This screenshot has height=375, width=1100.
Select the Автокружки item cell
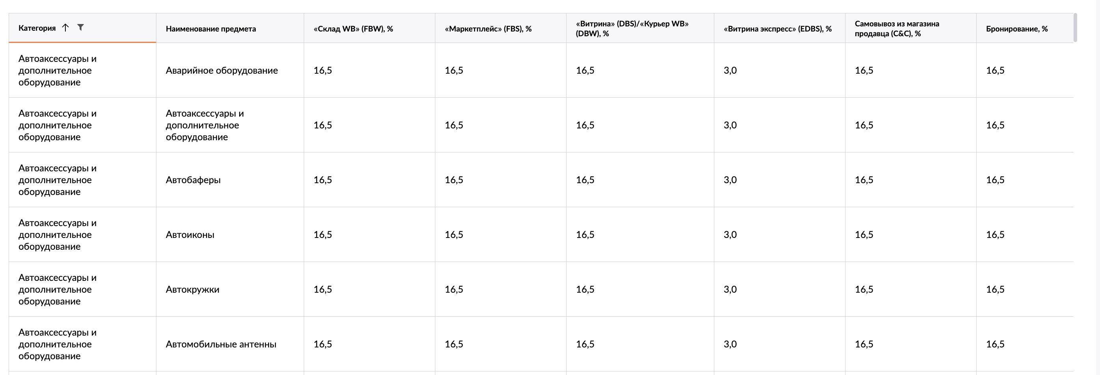192,289
